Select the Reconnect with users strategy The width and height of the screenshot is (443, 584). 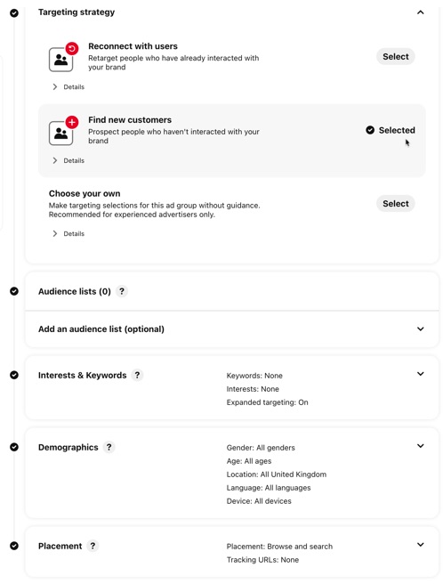click(x=395, y=57)
